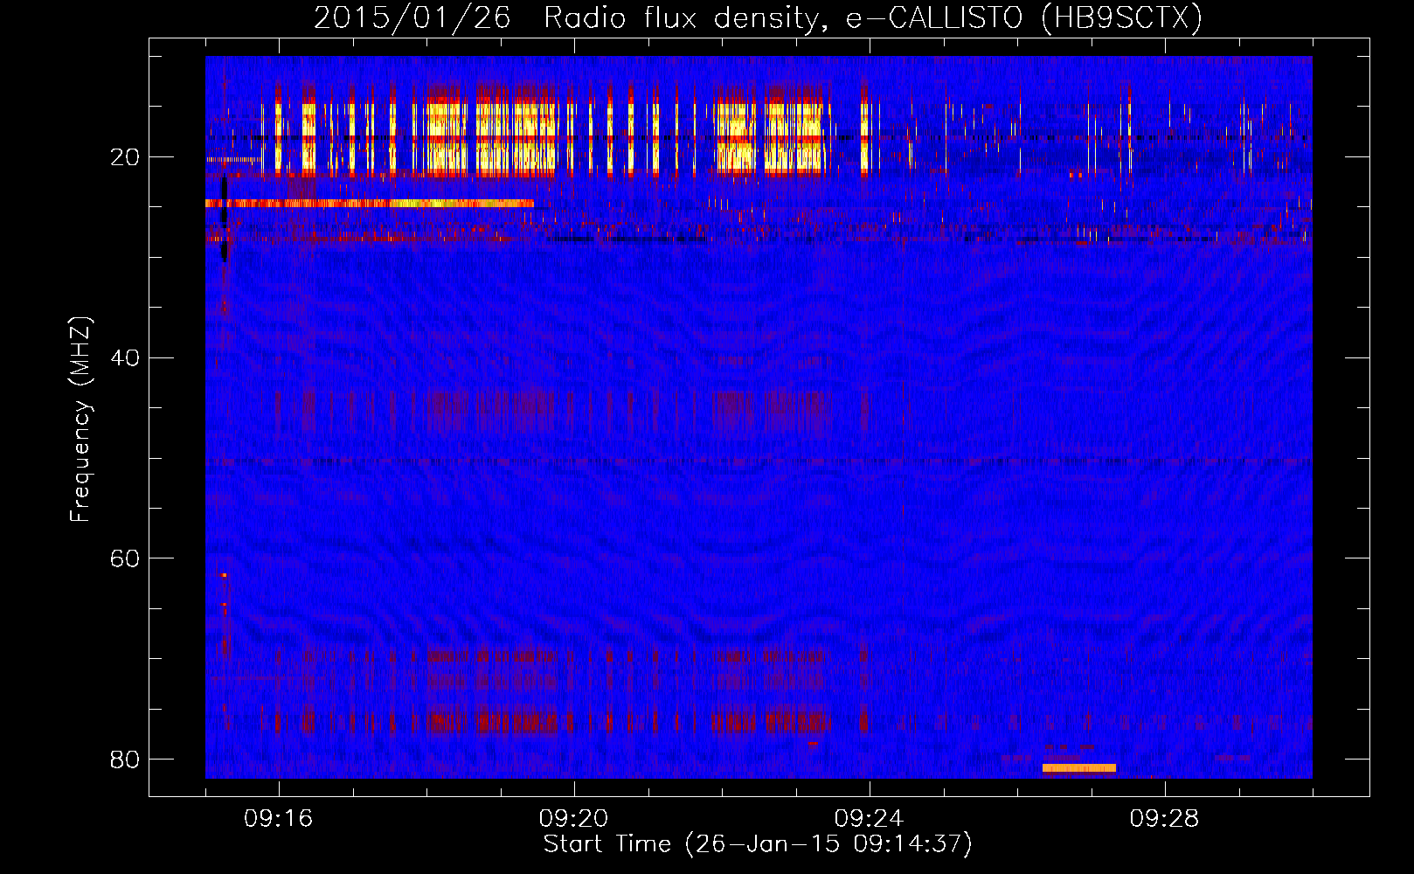Click the '60' frequency tick label
The height and width of the screenshot is (874, 1414).
pyautogui.click(x=124, y=558)
